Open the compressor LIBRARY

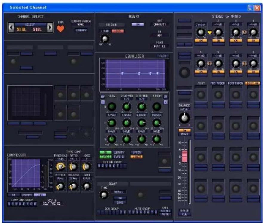point(27,195)
